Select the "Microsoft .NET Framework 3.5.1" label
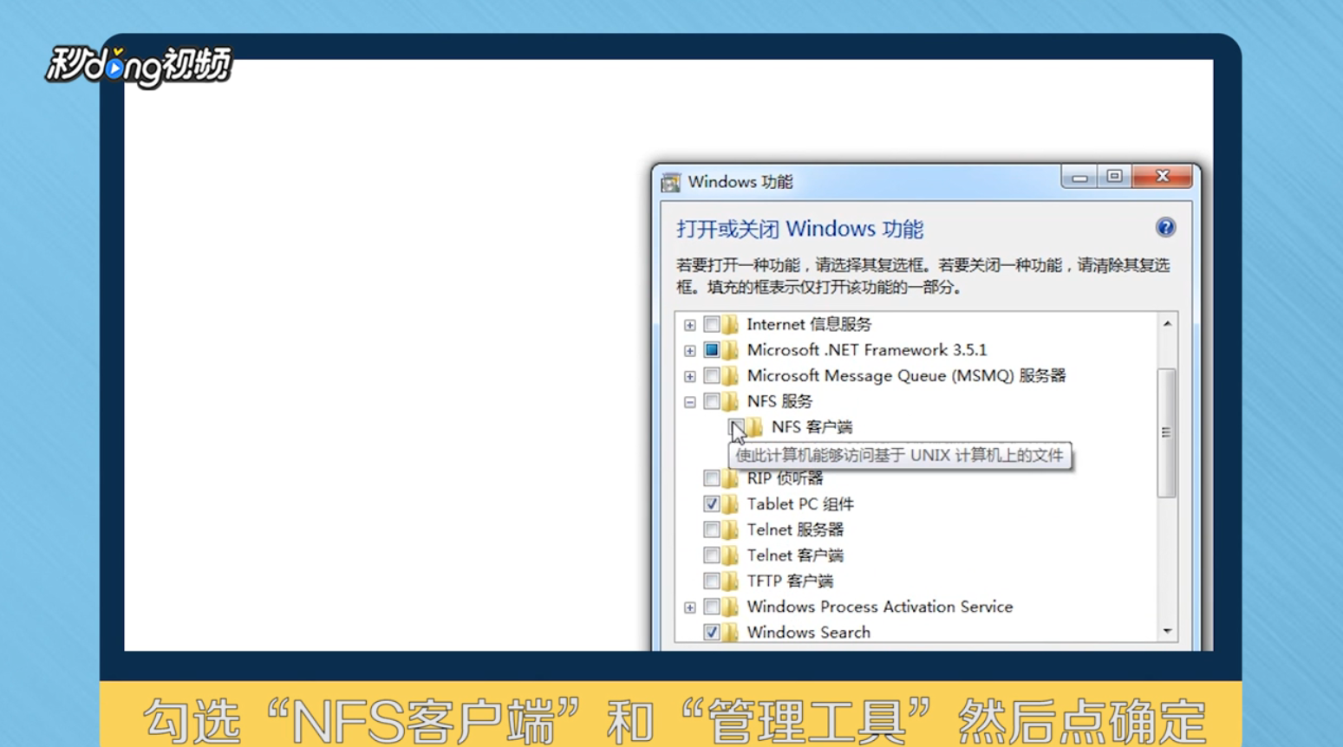The height and width of the screenshot is (747, 1343). point(867,350)
